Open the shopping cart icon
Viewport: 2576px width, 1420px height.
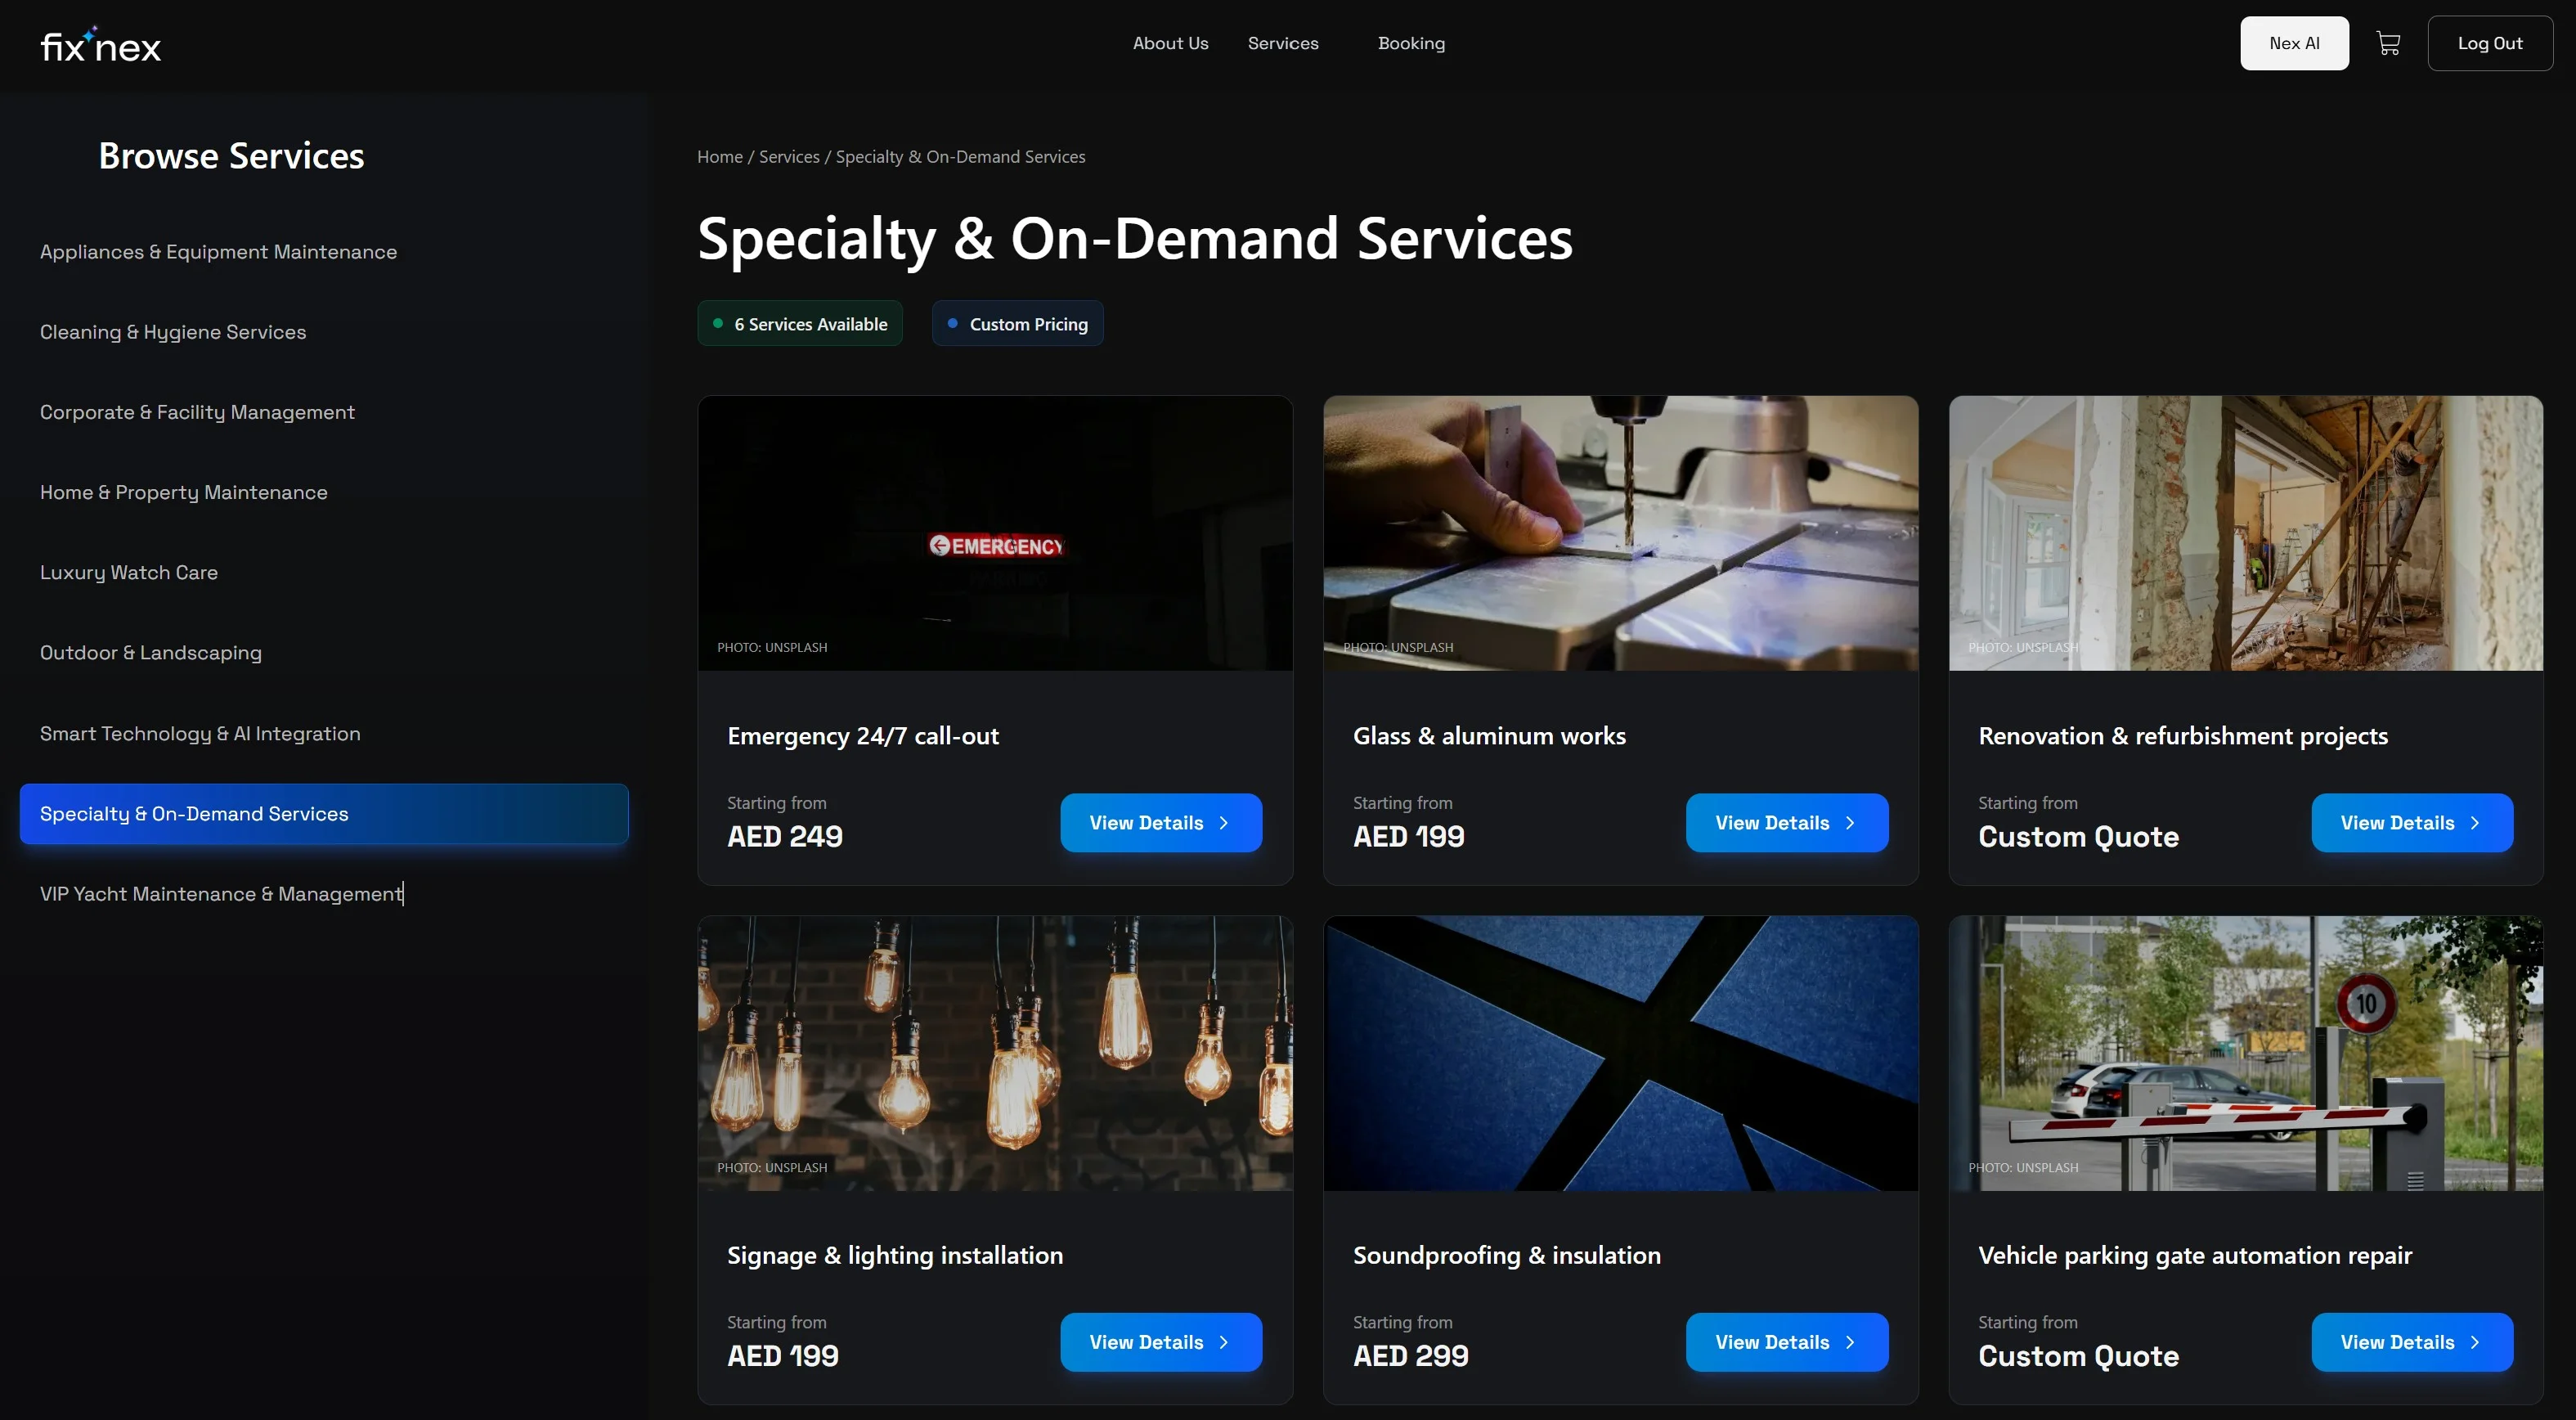(2388, 43)
